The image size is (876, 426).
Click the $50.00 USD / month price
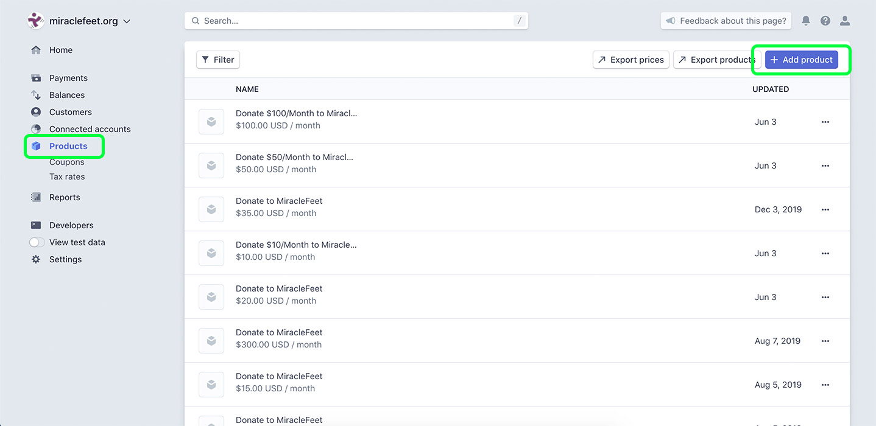276,169
